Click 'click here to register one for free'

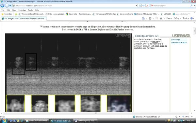(x=151, y=47)
